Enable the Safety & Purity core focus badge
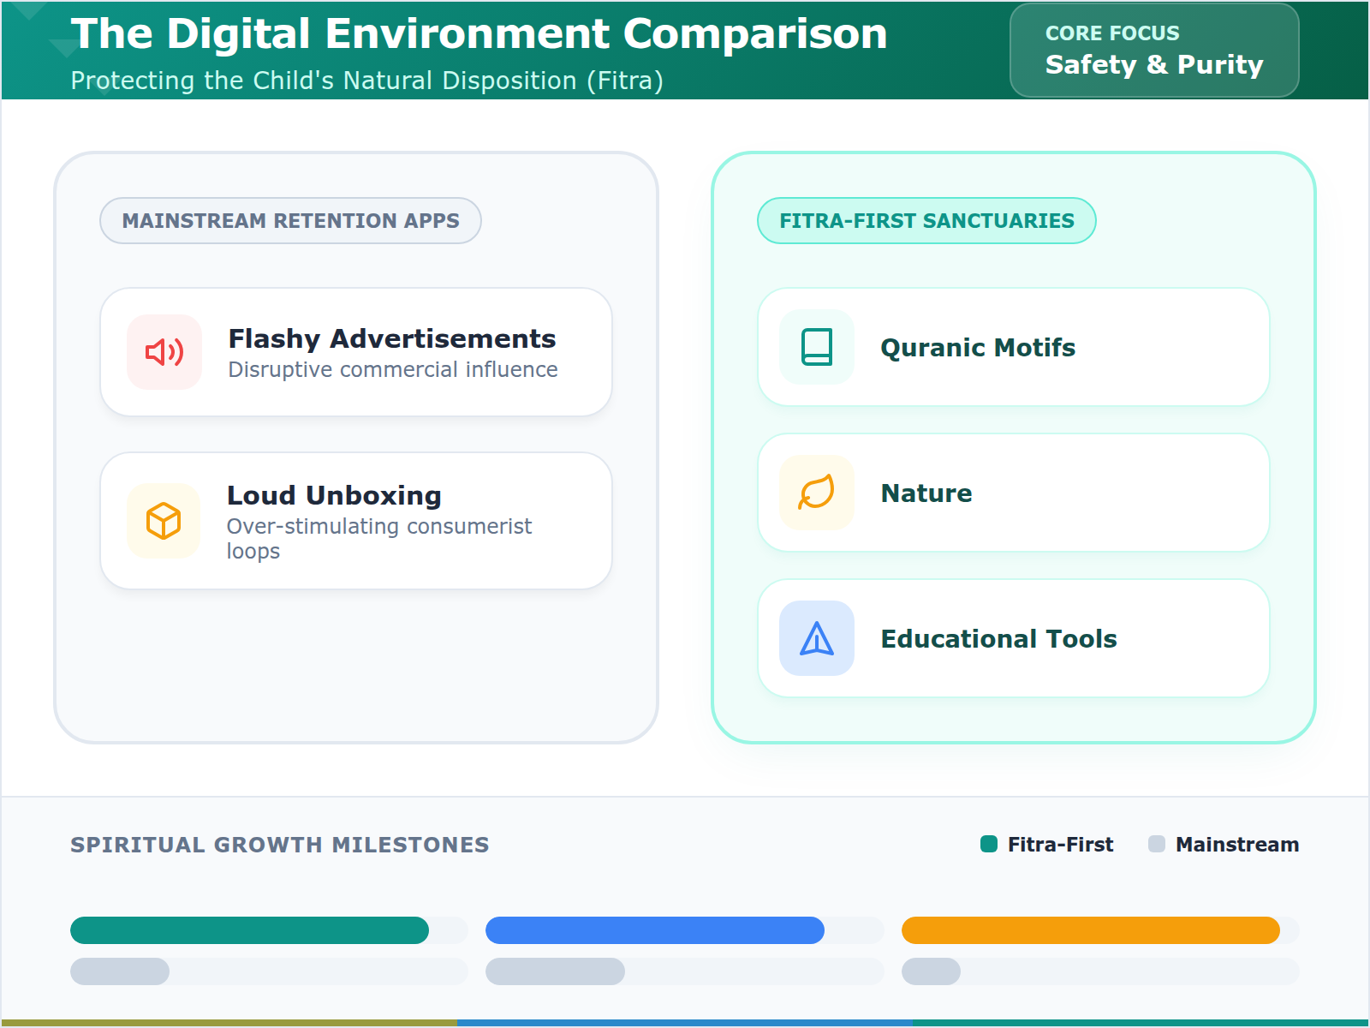 tap(1153, 50)
